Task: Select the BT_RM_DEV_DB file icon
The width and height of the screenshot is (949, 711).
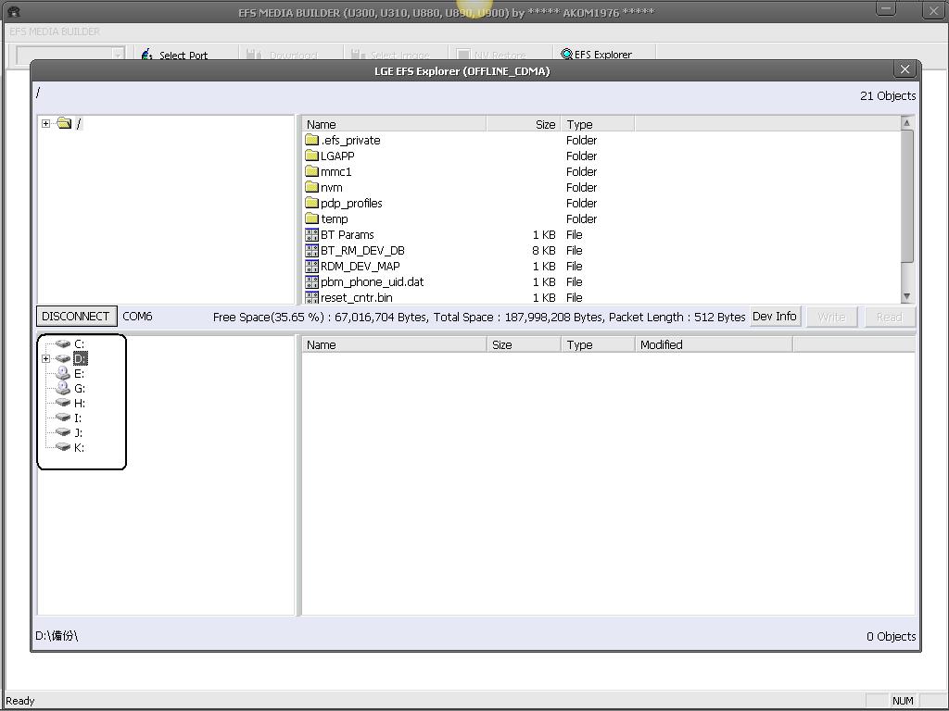Action: 311,250
